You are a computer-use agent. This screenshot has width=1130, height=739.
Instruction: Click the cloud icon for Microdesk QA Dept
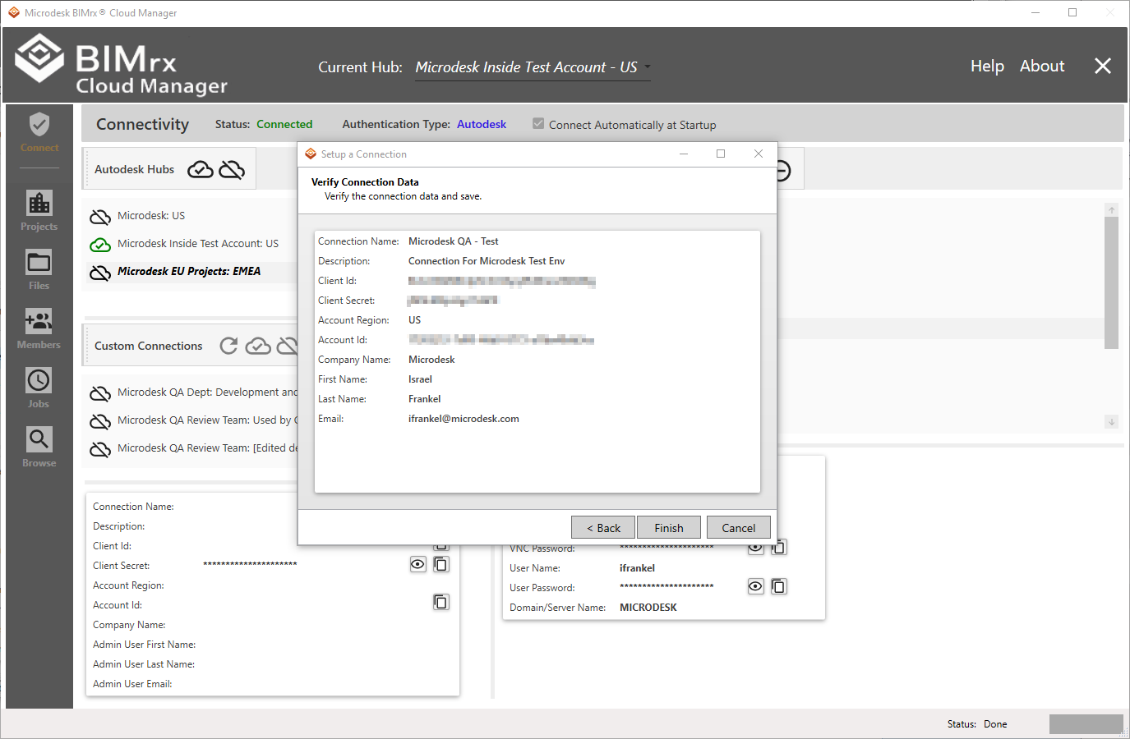point(100,393)
